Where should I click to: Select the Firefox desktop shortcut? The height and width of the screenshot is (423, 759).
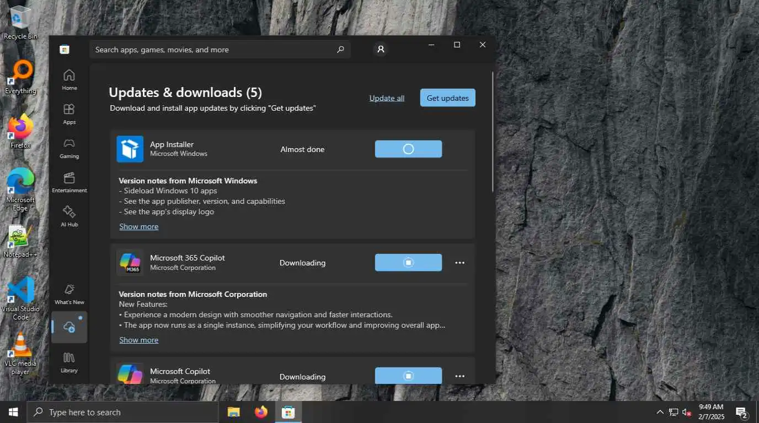point(20,132)
